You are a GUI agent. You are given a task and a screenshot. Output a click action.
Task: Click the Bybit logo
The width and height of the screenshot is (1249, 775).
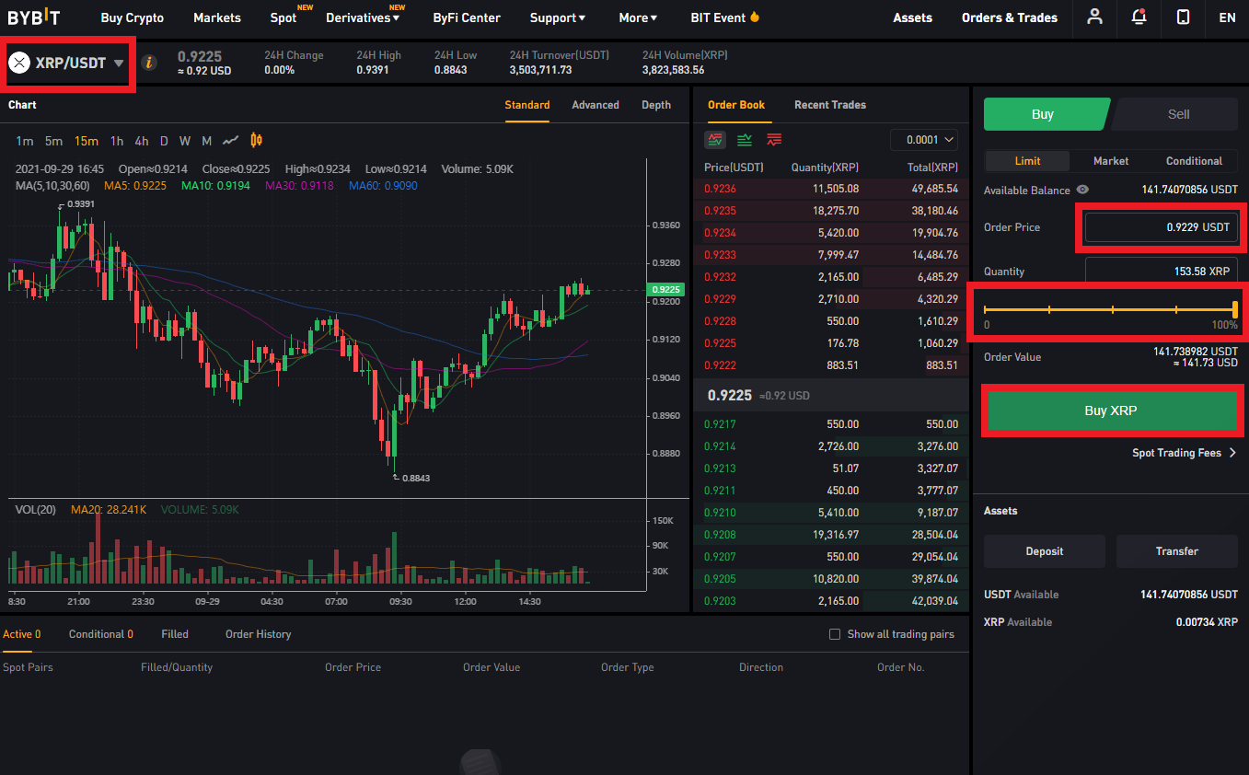pos(34,17)
